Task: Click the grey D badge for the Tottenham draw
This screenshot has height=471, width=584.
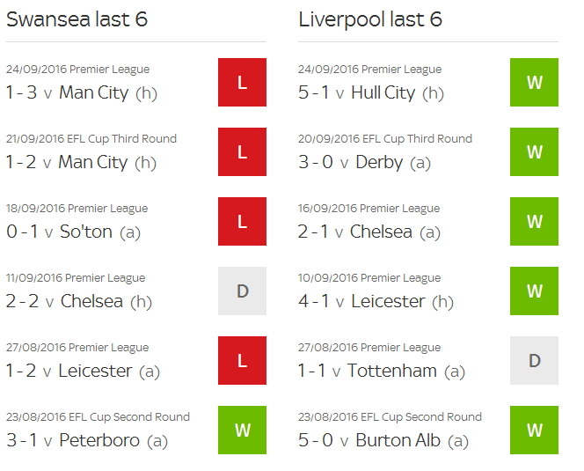Action: click(534, 360)
